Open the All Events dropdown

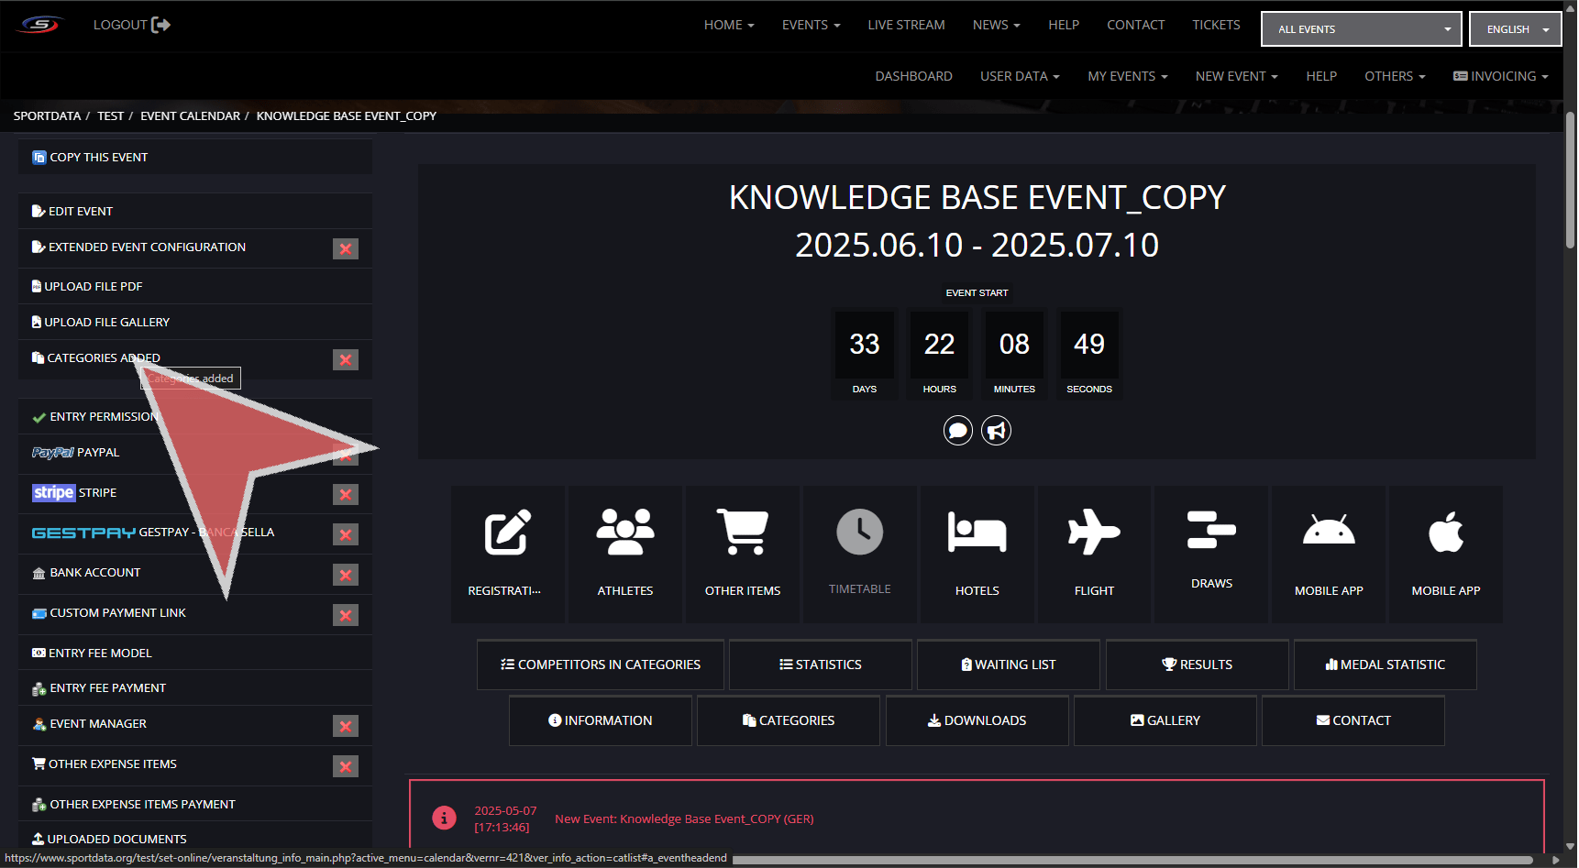coord(1361,29)
